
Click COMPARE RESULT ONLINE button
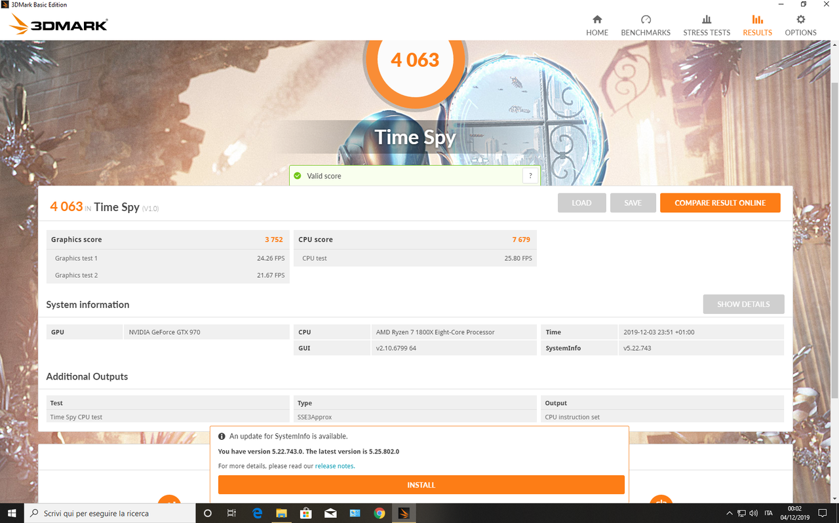click(x=720, y=203)
